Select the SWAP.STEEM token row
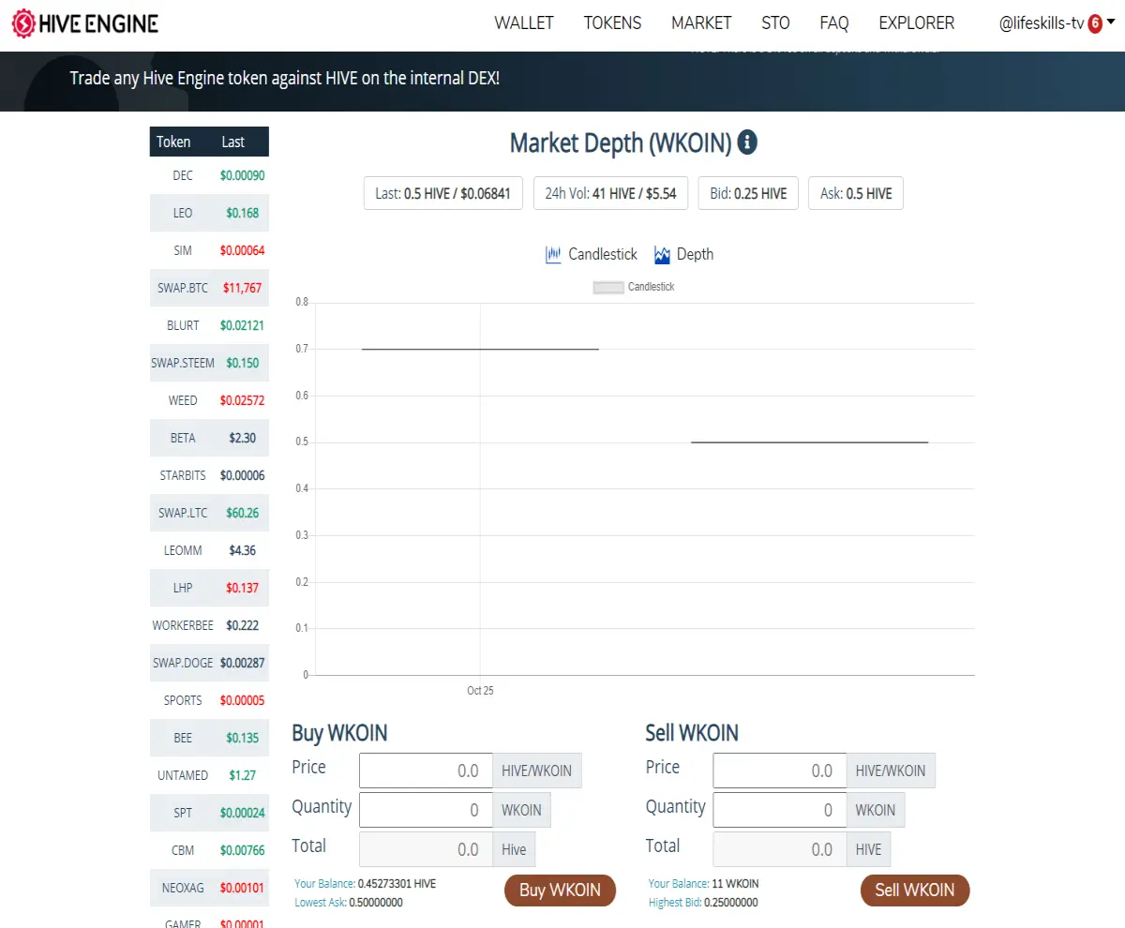Viewport: 1125px width, 928px height. point(209,363)
